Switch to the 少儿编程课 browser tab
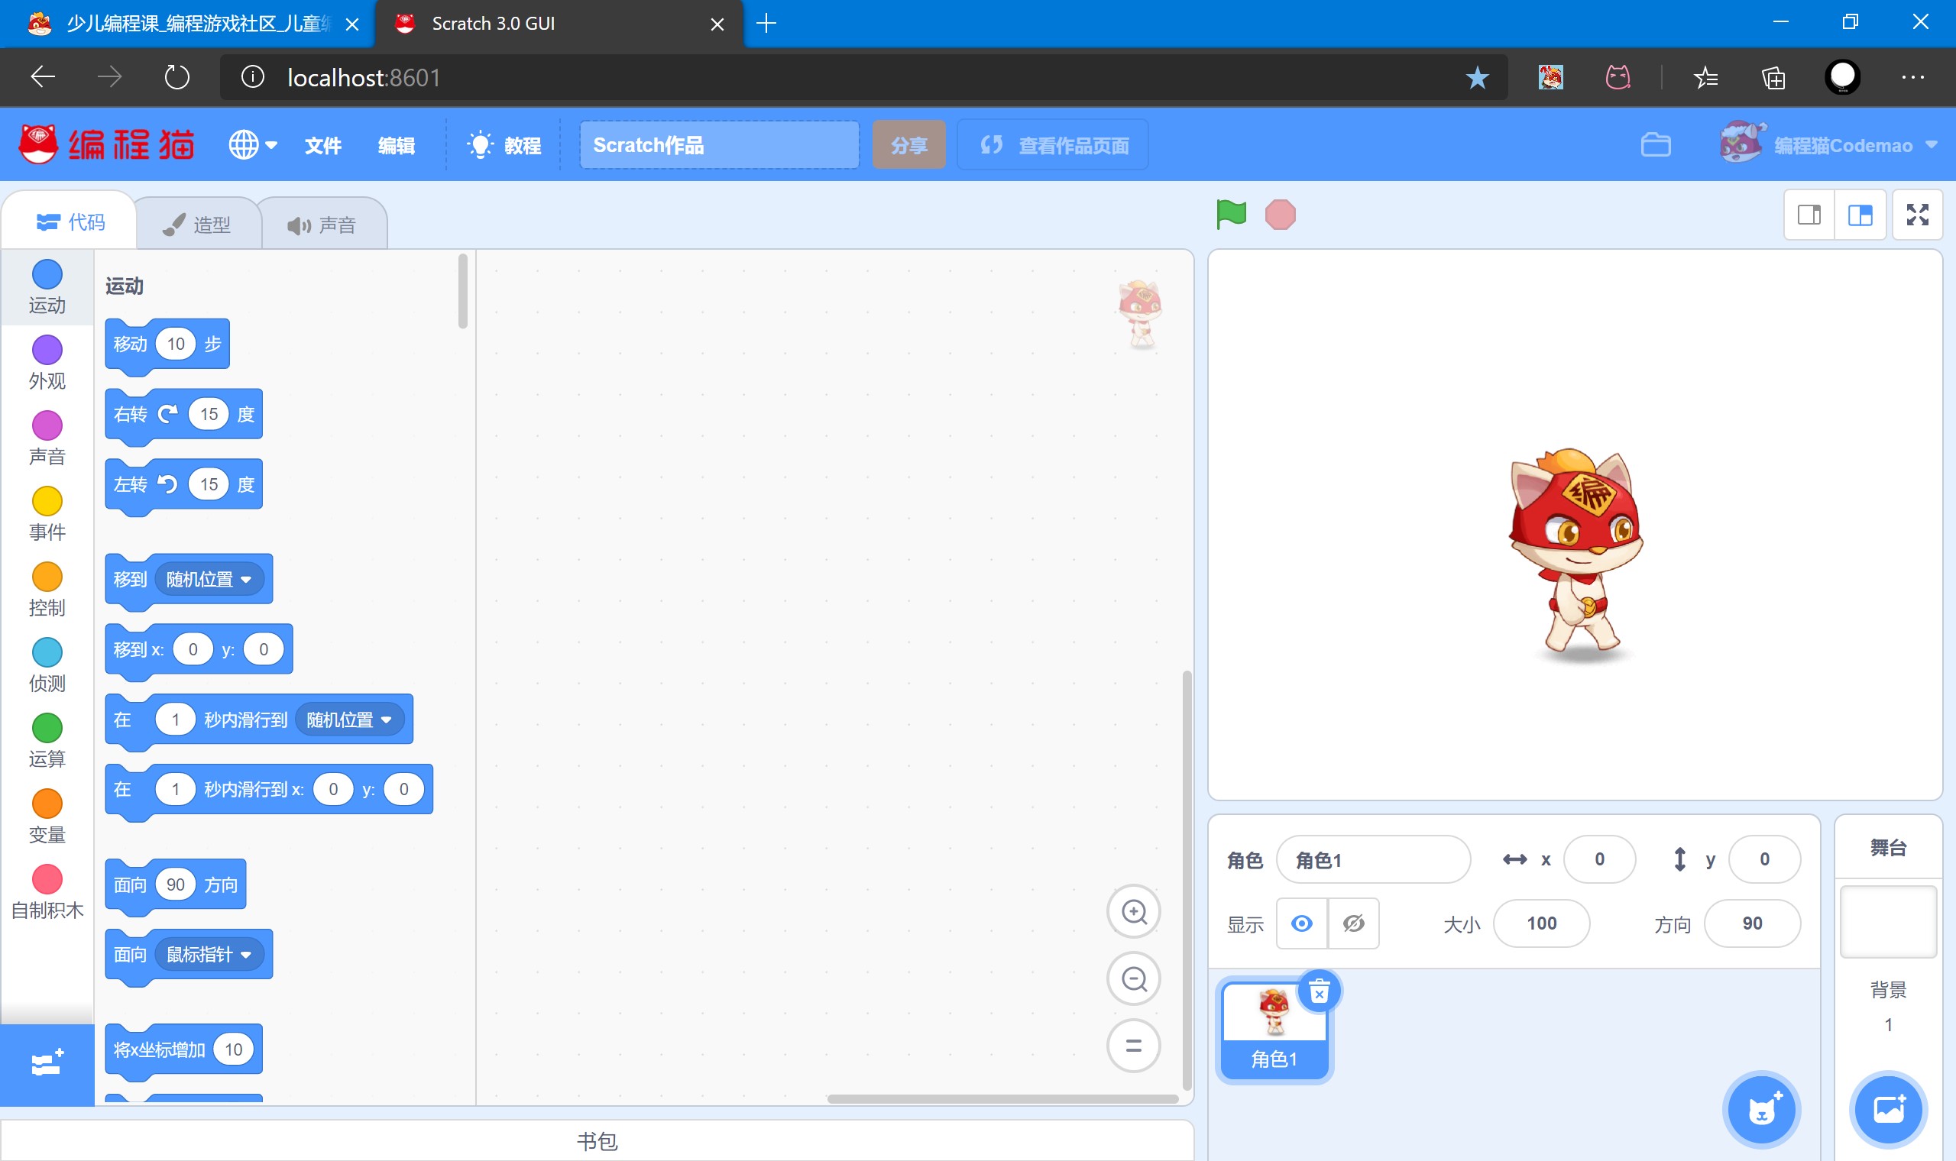 coord(188,24)
